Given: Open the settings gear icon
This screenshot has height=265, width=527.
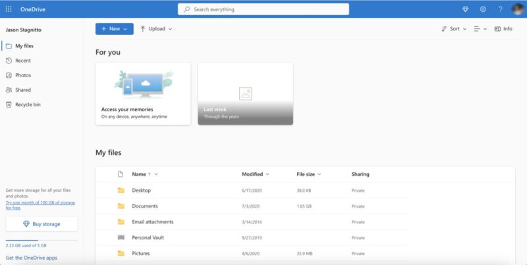Looking at the screenshot, I should tap(483, 9).
